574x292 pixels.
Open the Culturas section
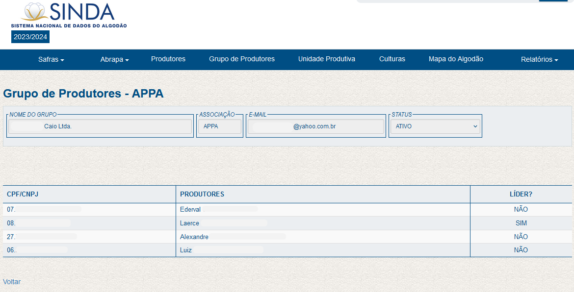tap(392, 59)
